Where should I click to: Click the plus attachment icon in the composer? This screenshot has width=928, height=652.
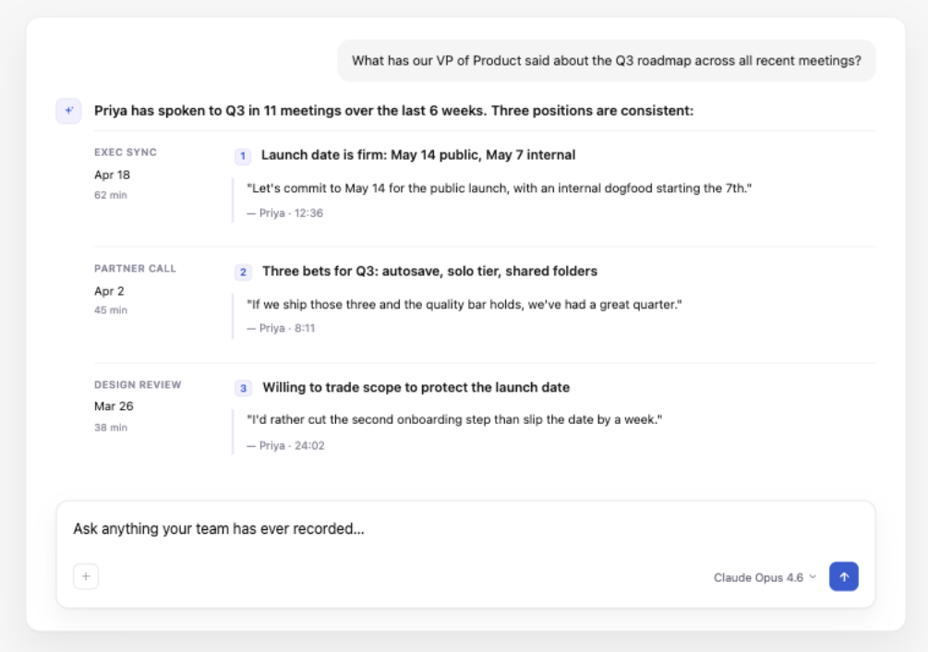[86, 576]
